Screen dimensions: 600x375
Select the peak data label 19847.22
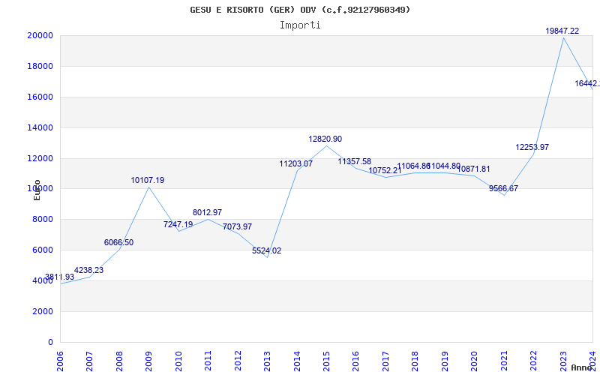(562, 31)
